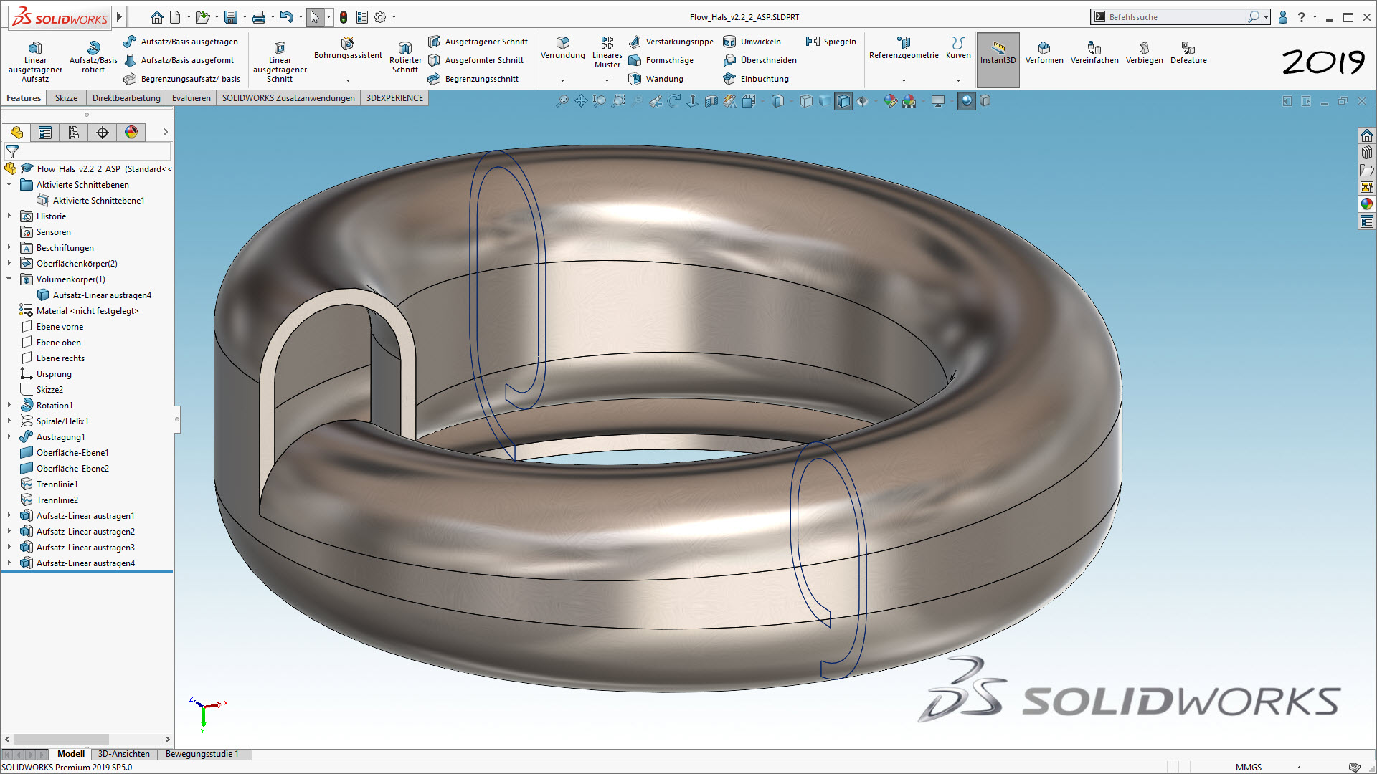Image resolution: width=1377 pixels, height=774 pixels.
Task: Switch to hidden lines display style
Action: pyautogui.click(x=806, y=101)
